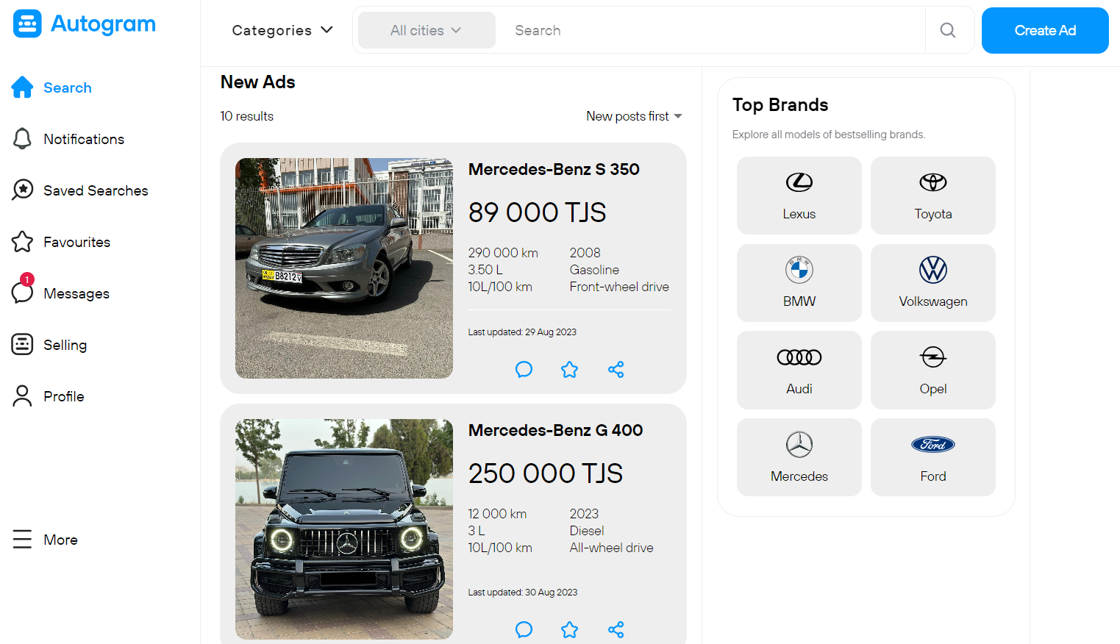Go to Selling menu item

65,345
